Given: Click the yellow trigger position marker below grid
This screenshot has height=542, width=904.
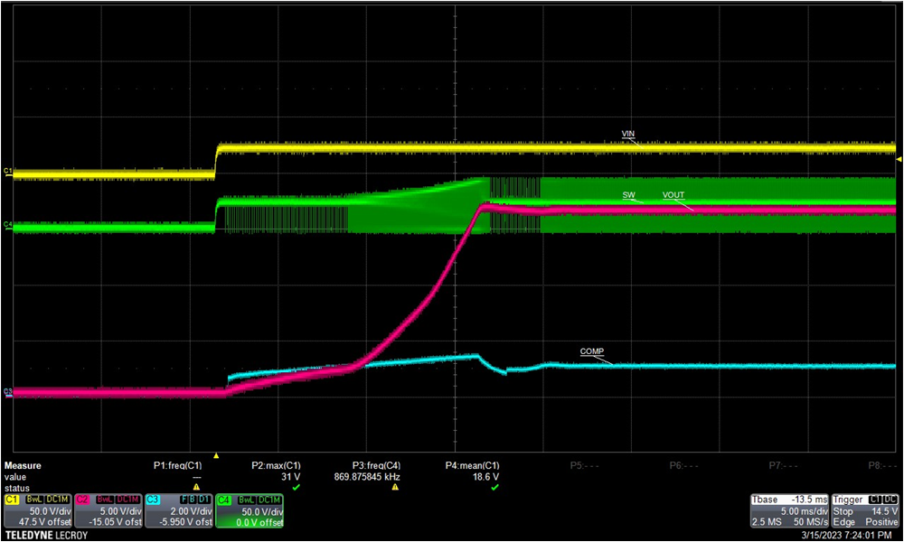Looking at the screenshot, I should (x=215, y=456).
